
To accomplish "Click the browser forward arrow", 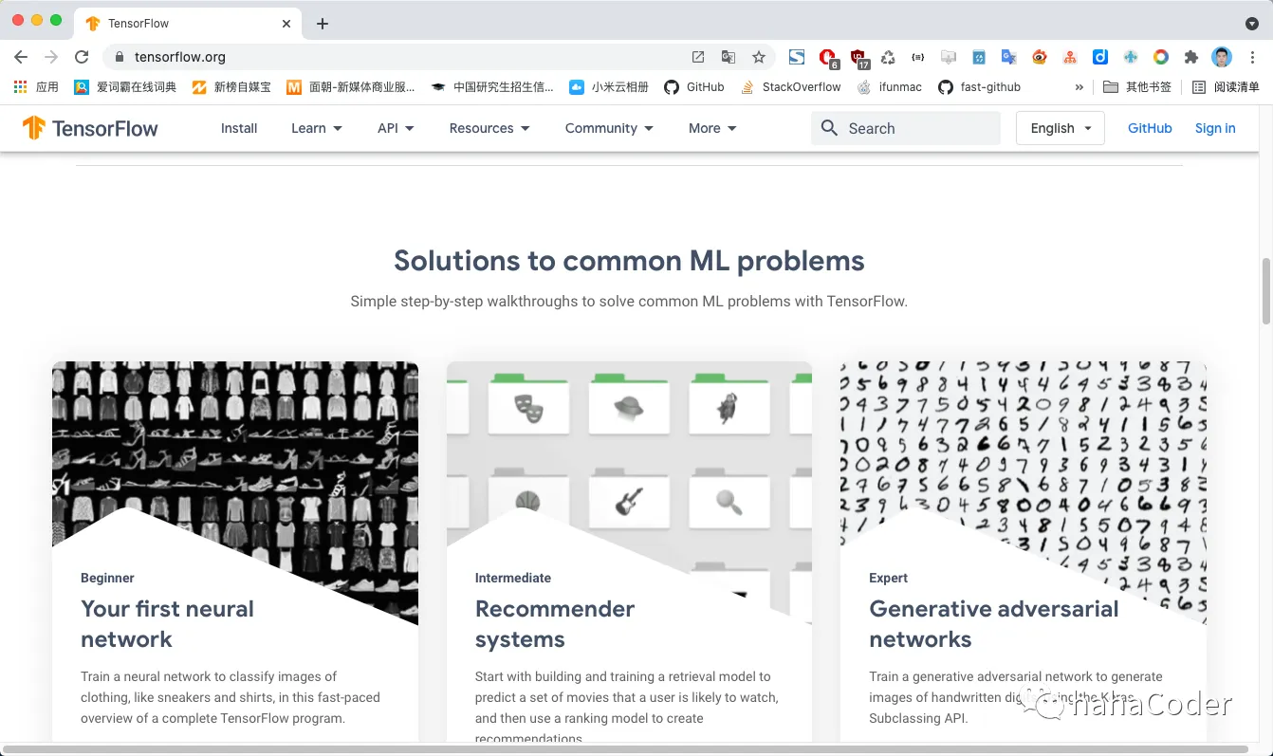I will [51, 57].
